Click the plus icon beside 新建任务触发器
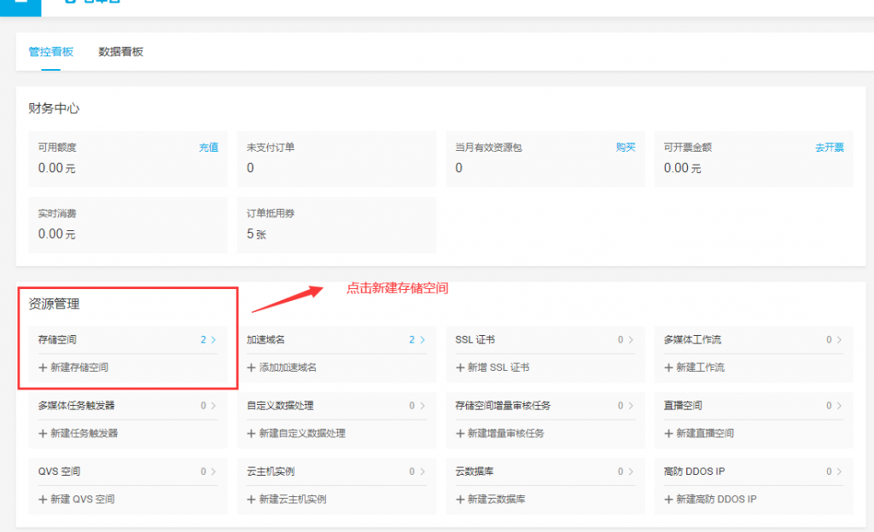The height and width of the screenshot is (532, 874). (x=43, y=433)
